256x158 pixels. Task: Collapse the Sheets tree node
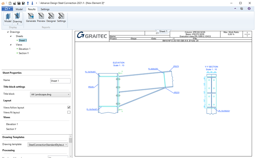click(x=12, y=36)
